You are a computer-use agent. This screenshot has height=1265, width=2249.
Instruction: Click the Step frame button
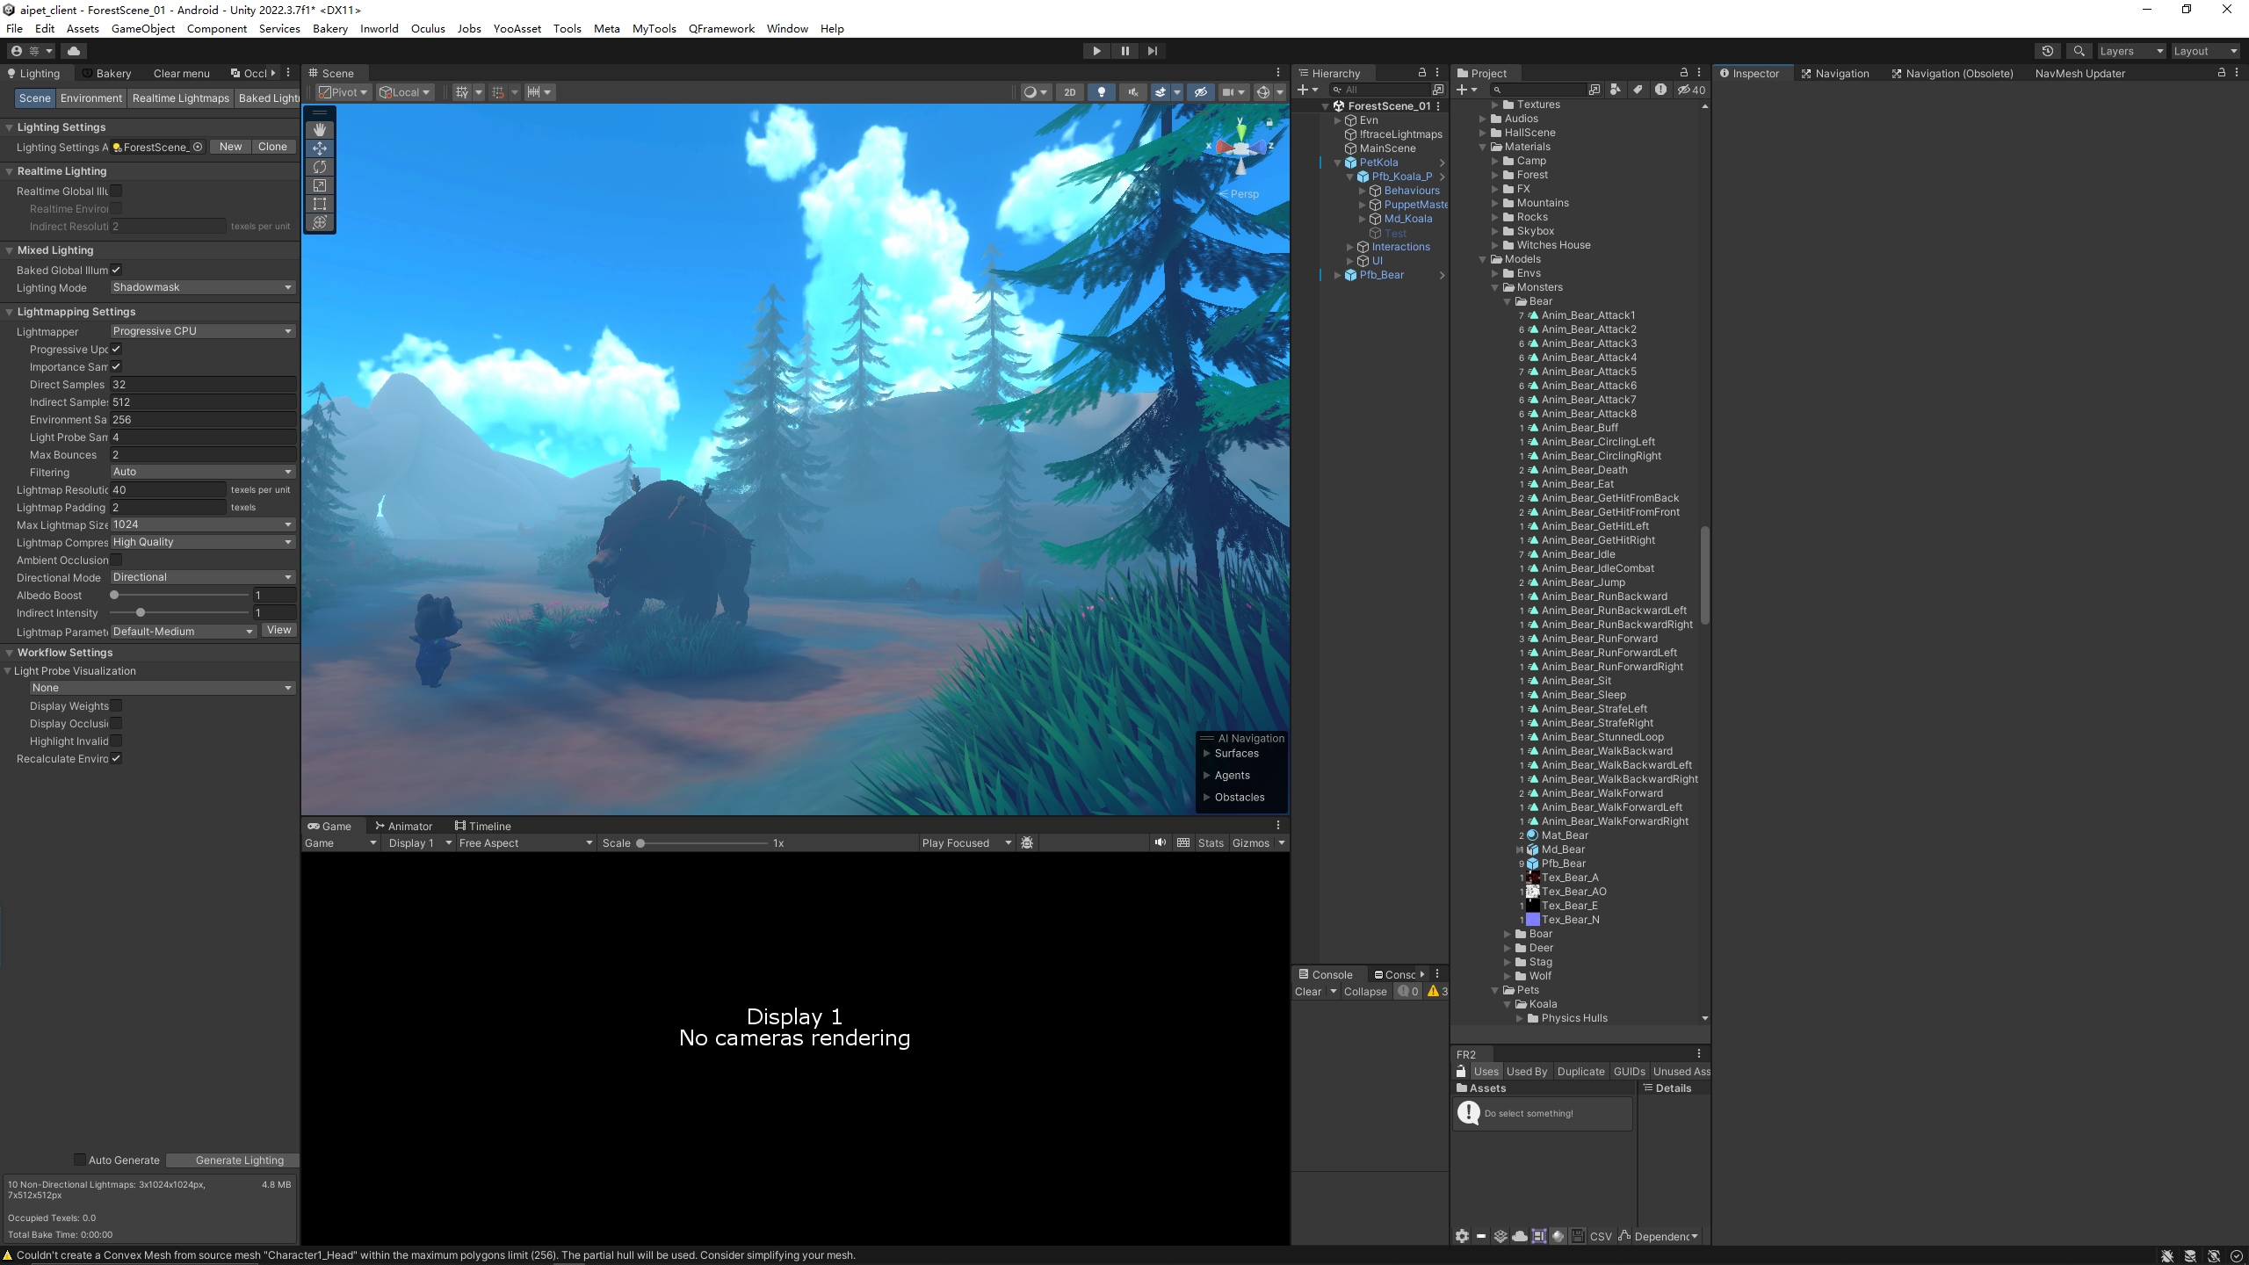pos(1153,51)
